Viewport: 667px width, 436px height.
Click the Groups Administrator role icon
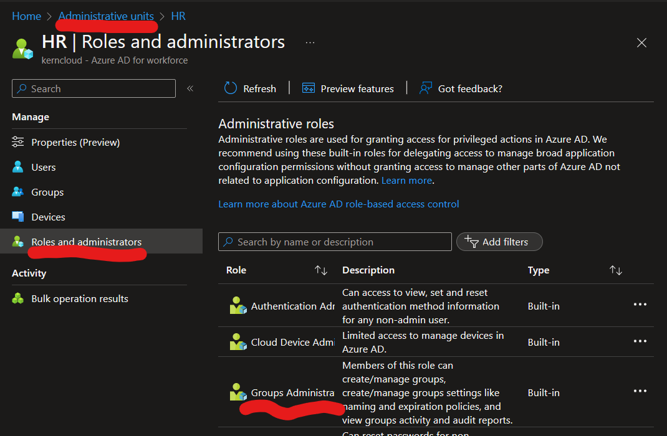pos(238,392)
